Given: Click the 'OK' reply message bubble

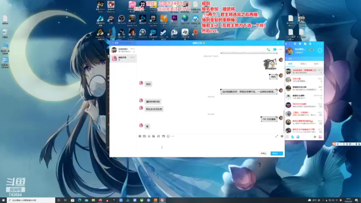Looking at the screenshot, I should pyautogui.click(x=269, y=119).
